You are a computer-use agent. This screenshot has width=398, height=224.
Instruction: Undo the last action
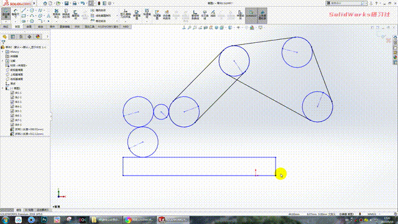point(83,3)
